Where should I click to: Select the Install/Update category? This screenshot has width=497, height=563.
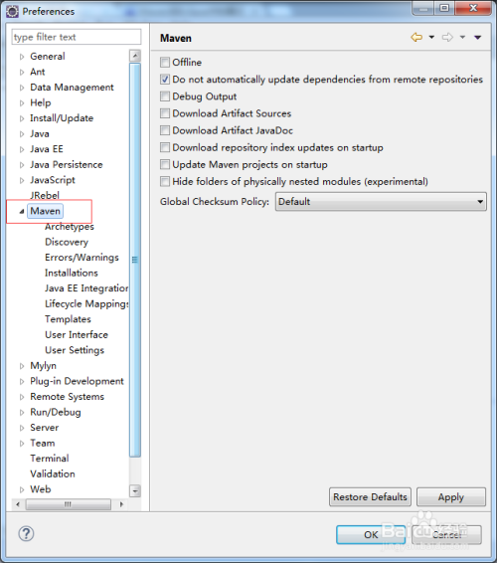pos(62,118)
